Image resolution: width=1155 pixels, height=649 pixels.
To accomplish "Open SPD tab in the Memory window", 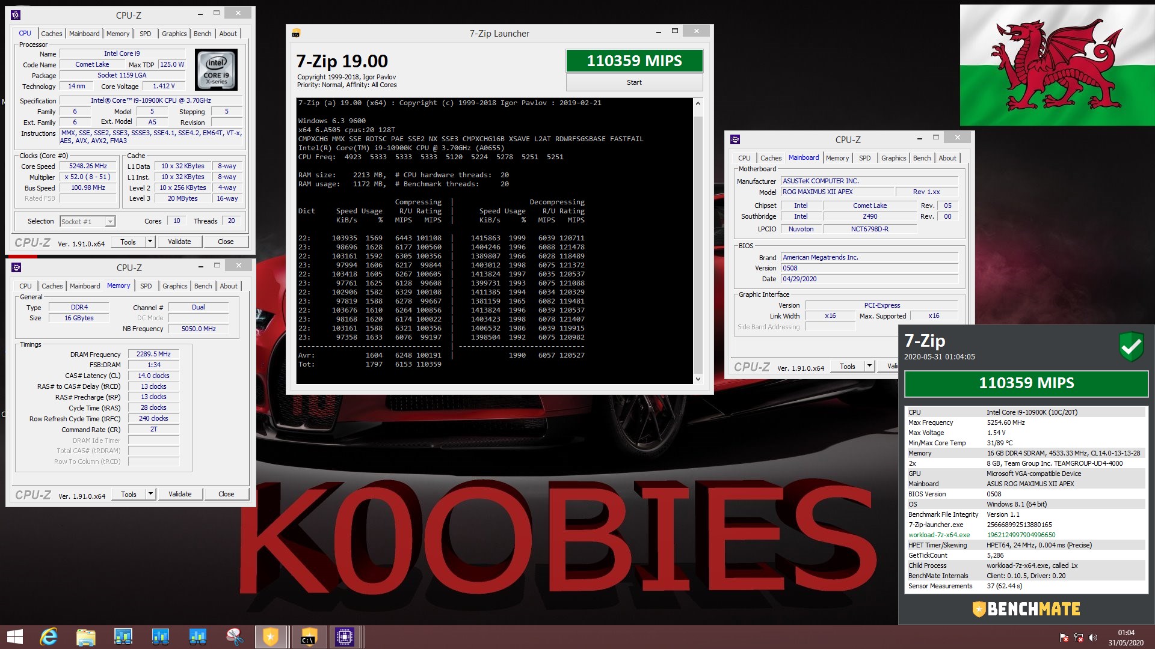I will pos(146,286).
